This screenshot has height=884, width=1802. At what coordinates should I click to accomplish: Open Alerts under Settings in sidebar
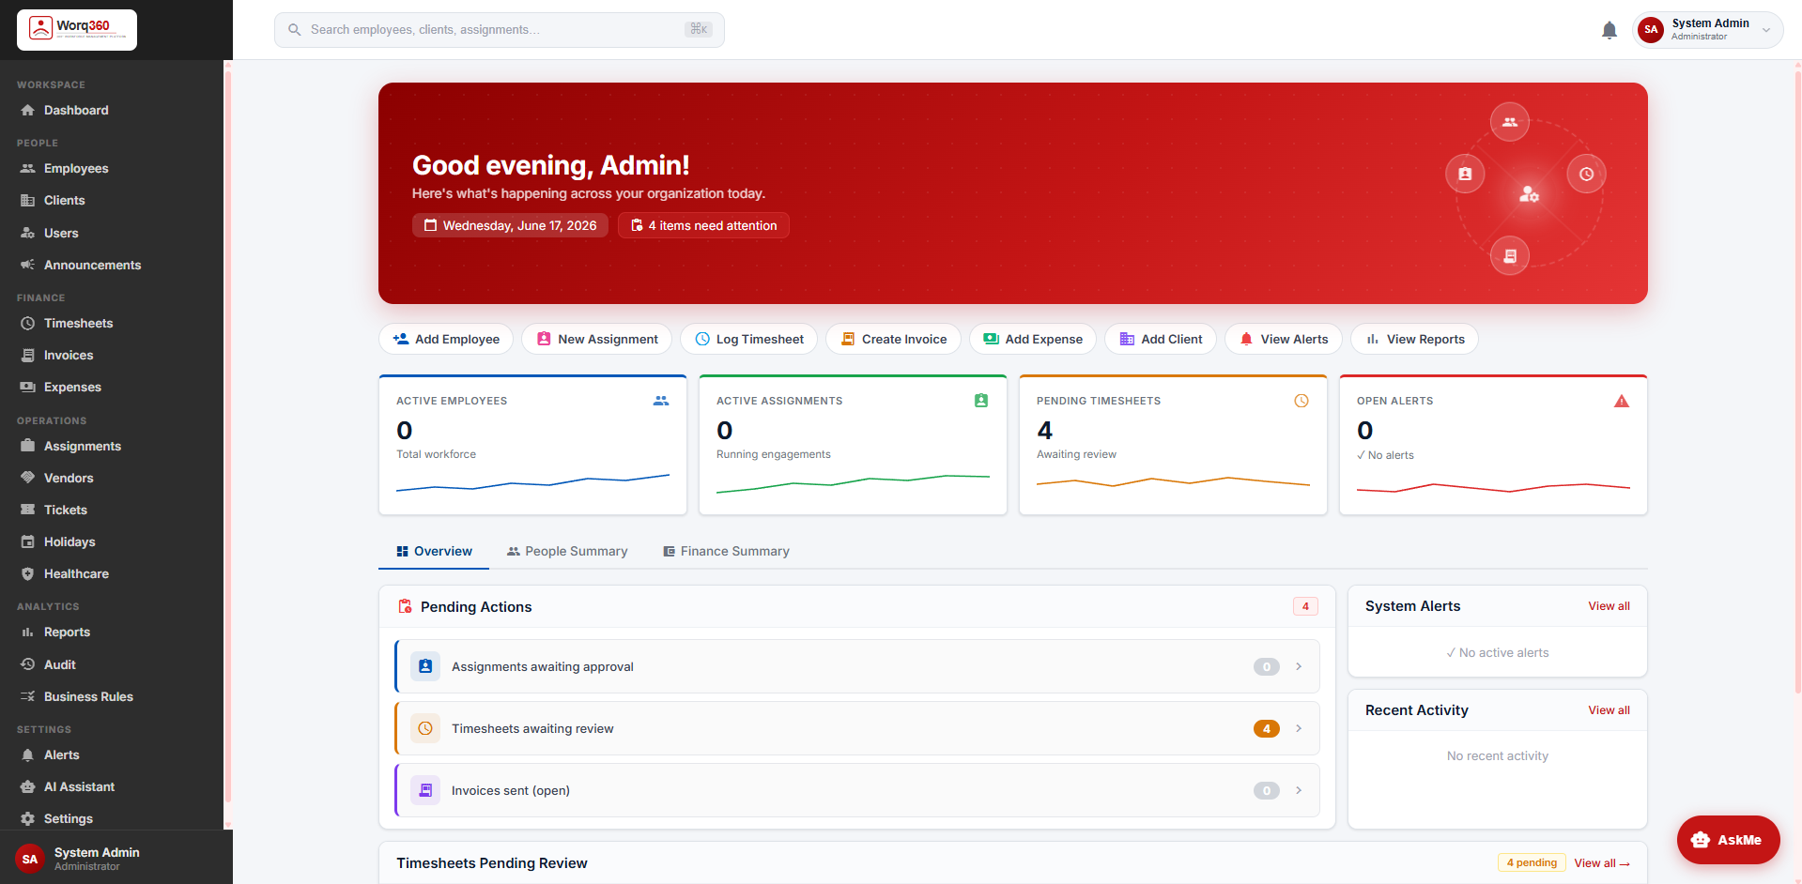coord(61,755)
